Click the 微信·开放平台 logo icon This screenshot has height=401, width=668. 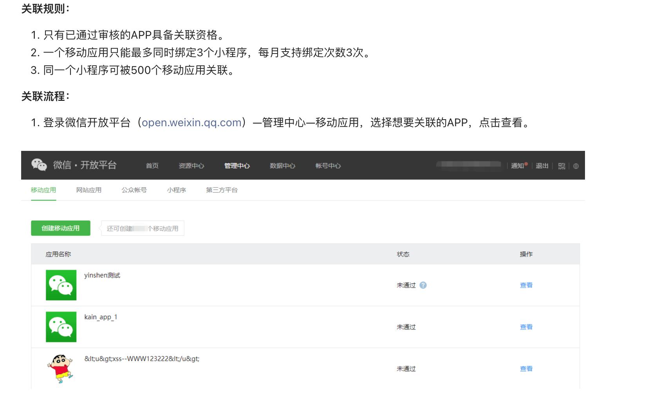[x=39, y=165]
